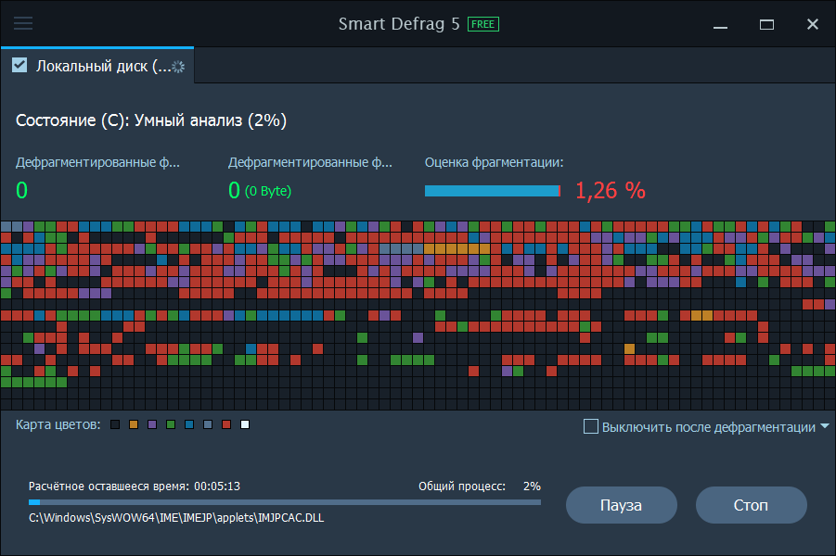Click the Smart Defrag 5 title
Screen dimensions: 836x556
point(399,24)
